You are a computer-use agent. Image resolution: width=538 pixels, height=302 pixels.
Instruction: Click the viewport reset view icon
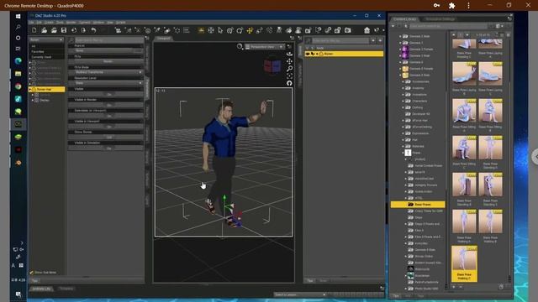(289, 83)
